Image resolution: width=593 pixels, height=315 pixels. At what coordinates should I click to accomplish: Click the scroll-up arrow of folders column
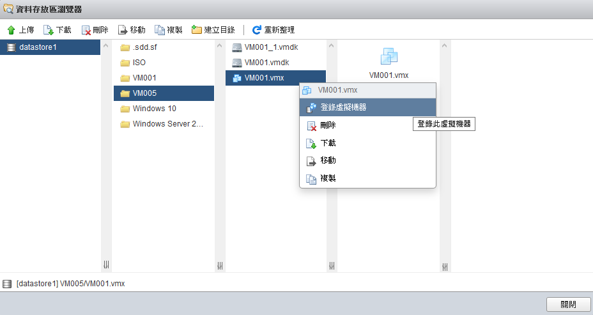tap(219, 46)
